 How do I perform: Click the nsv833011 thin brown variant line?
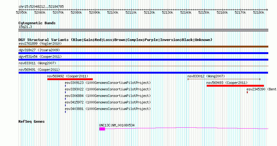(x=143, y=66)
